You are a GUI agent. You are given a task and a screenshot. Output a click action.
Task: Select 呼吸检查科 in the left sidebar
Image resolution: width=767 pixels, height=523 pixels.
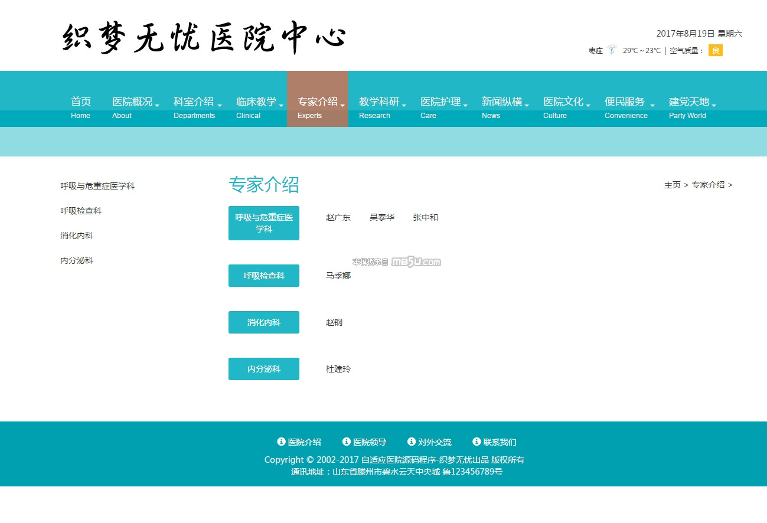pos(81,211)
